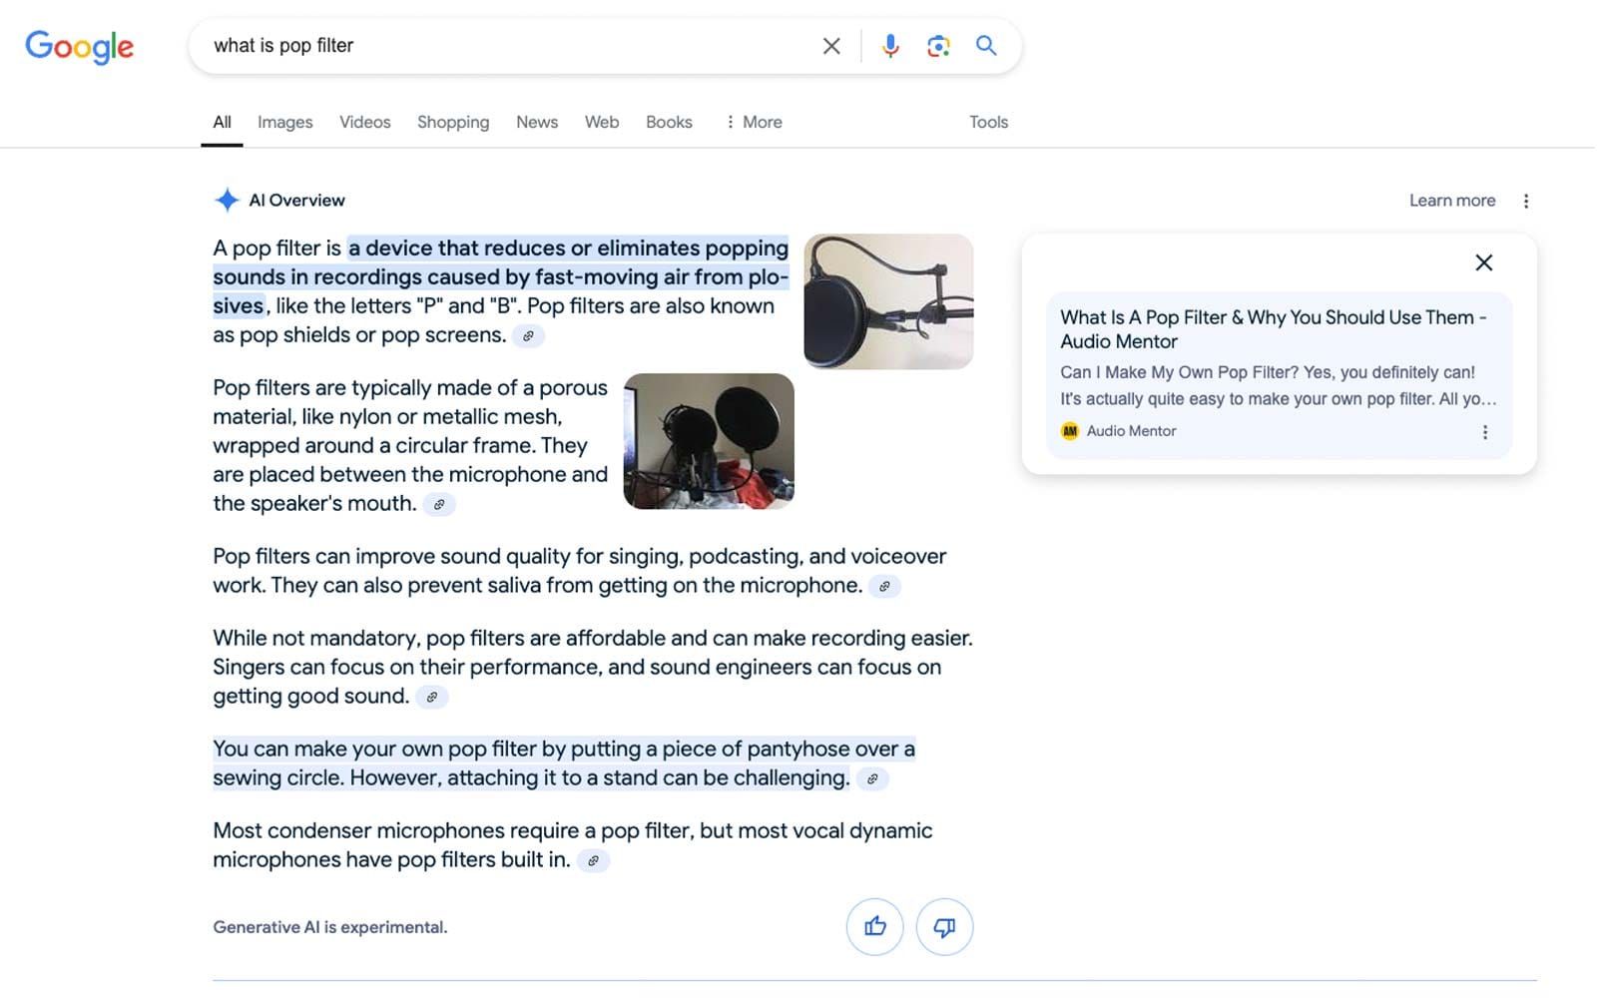Expand the More search categories menu
Image resolution: width=1597 pixels, height=998 pixels.
754,122
